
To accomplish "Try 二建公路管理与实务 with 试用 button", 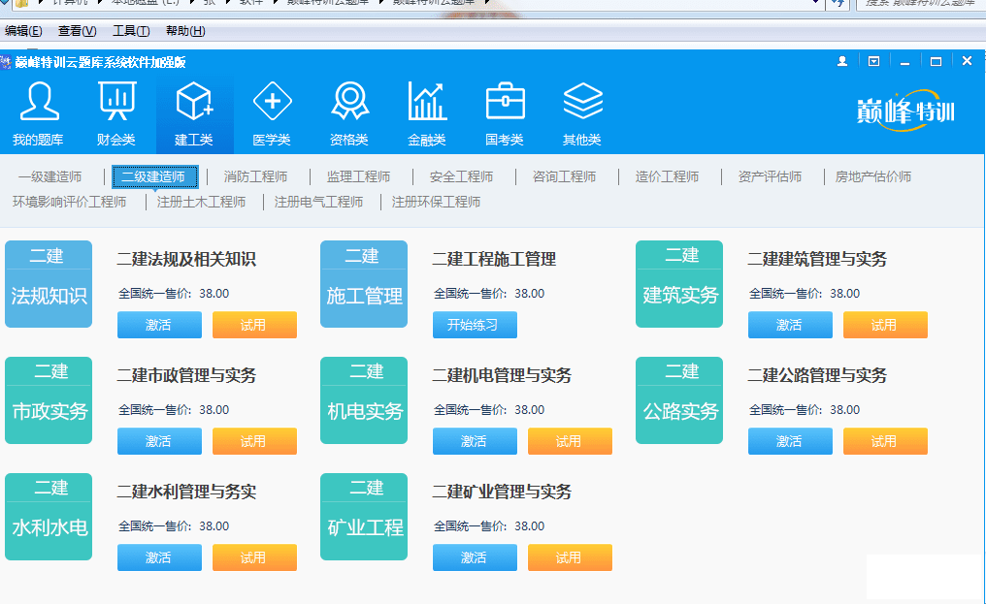I will 885,441.
